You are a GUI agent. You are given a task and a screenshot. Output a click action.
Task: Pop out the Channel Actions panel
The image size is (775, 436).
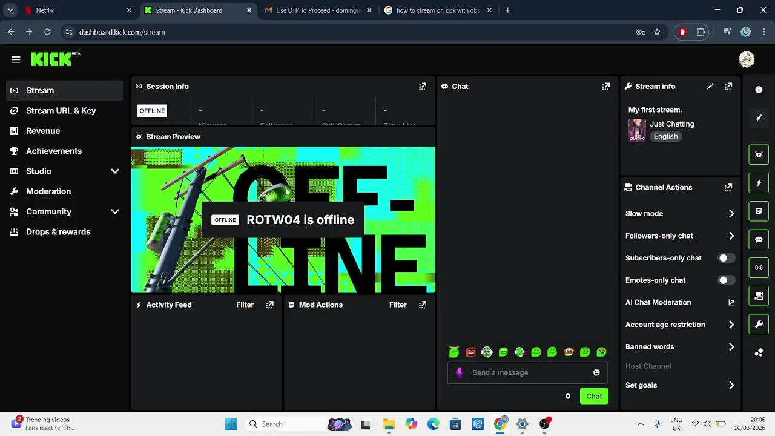pyautogui.click(x=728, y=188)
